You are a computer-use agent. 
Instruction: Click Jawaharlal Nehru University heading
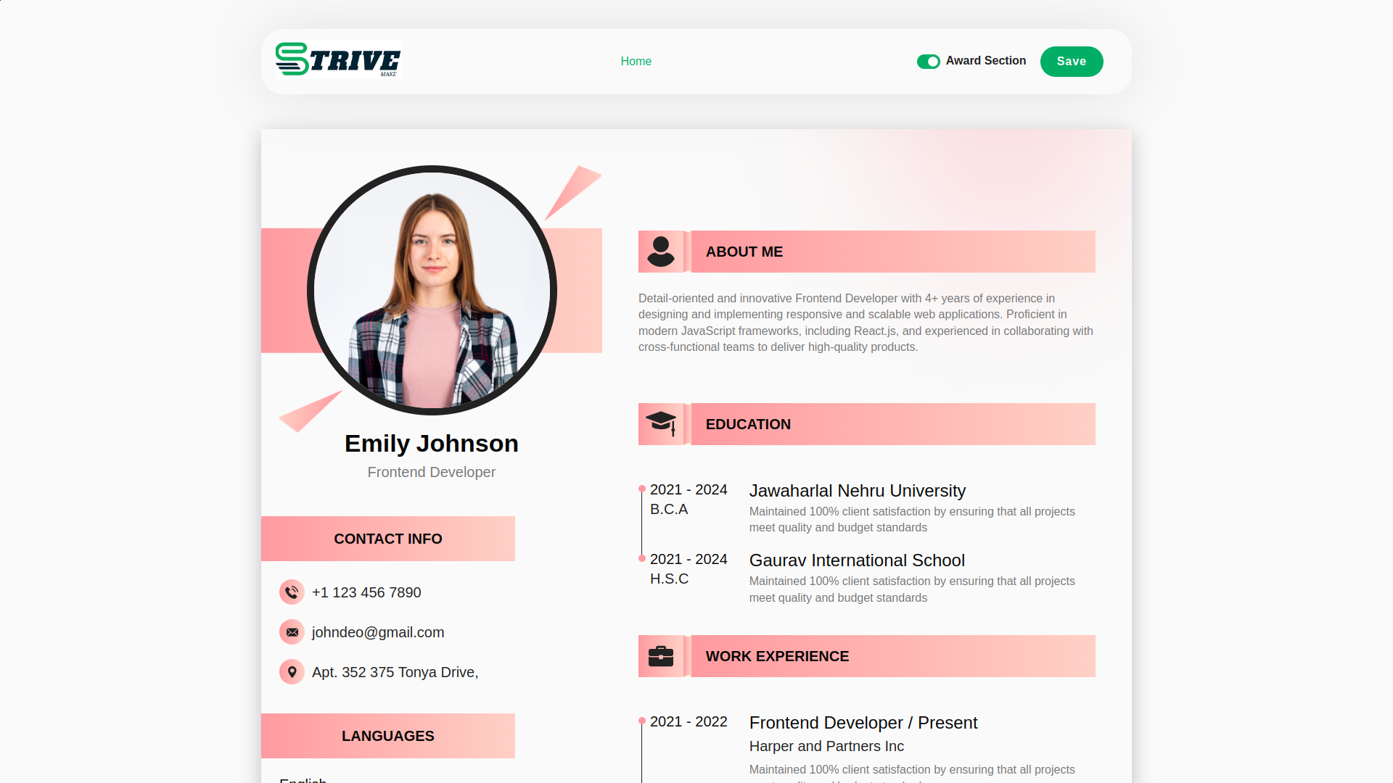pos(857,491)
